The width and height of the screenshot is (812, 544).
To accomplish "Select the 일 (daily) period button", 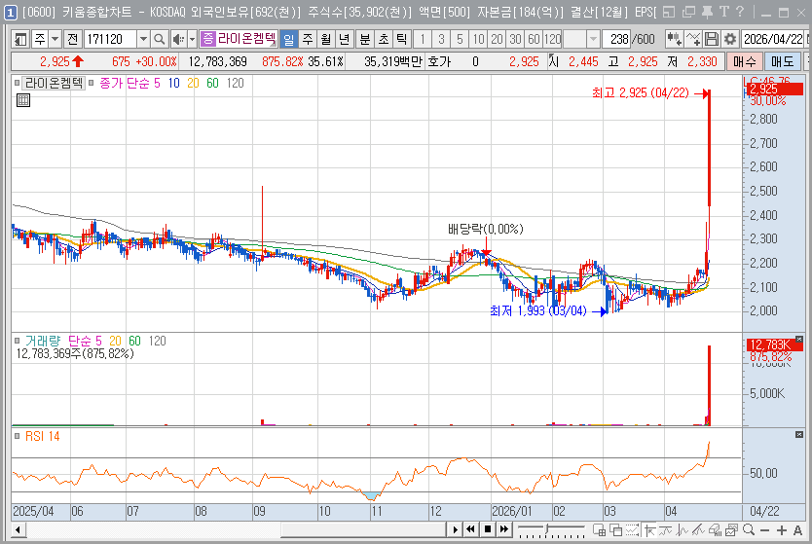I will click(289, 39).
